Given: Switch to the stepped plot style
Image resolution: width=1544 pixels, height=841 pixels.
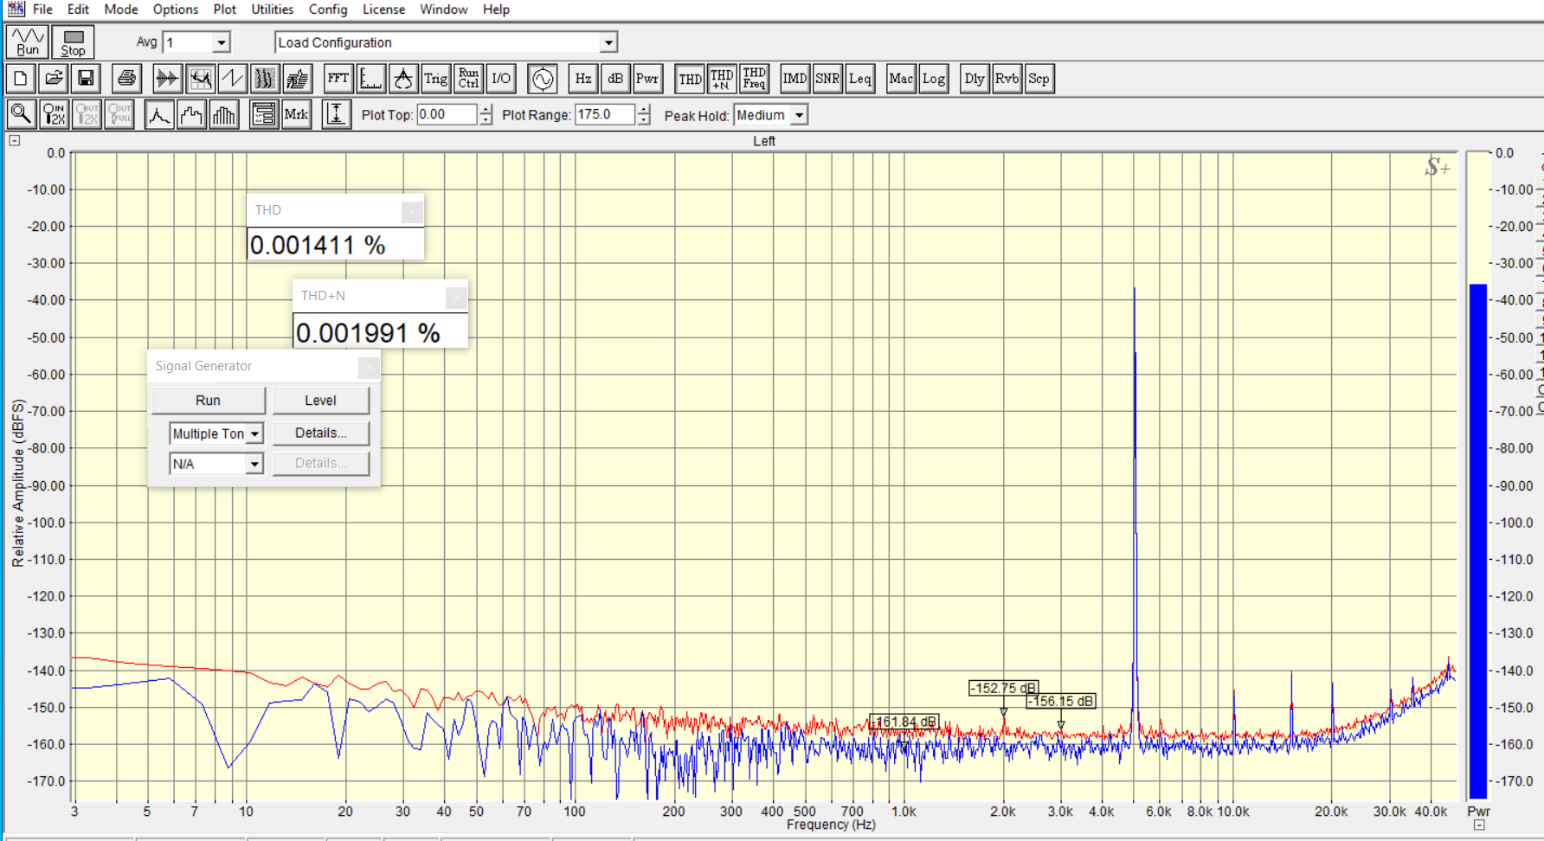Looking at the screenshot, I should point(191,114).
